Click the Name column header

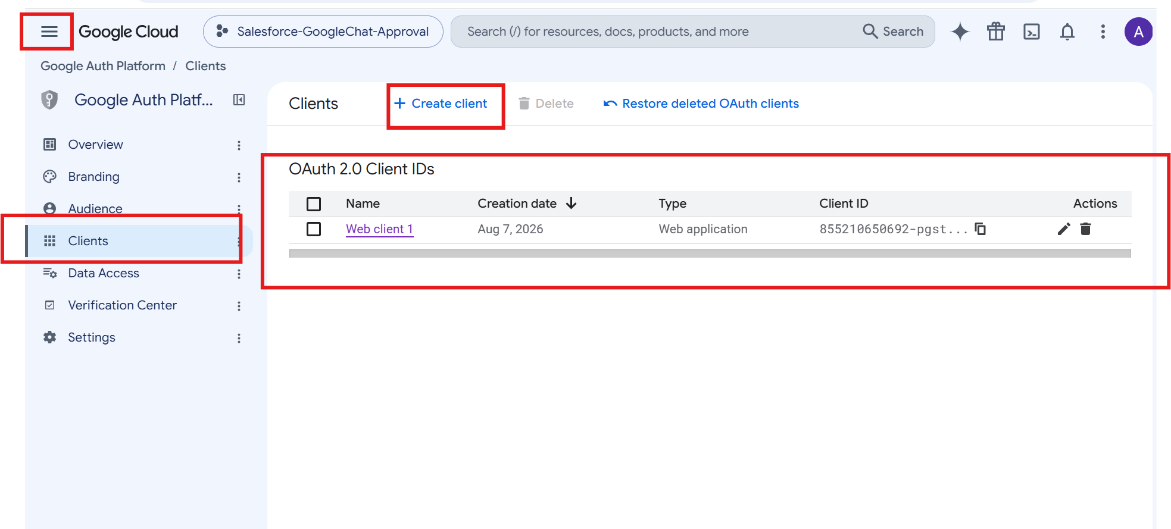pos(363,204)
